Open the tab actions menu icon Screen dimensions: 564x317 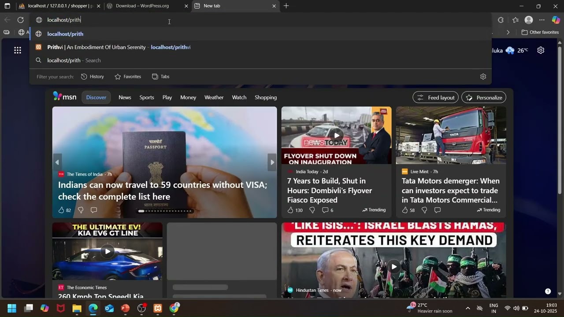coord(7,6)
